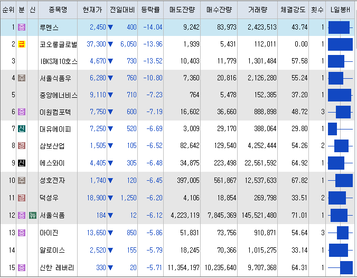Select stock name IBKS제10호스
This screenshot has height=278, width=357.
pos(59,61)
